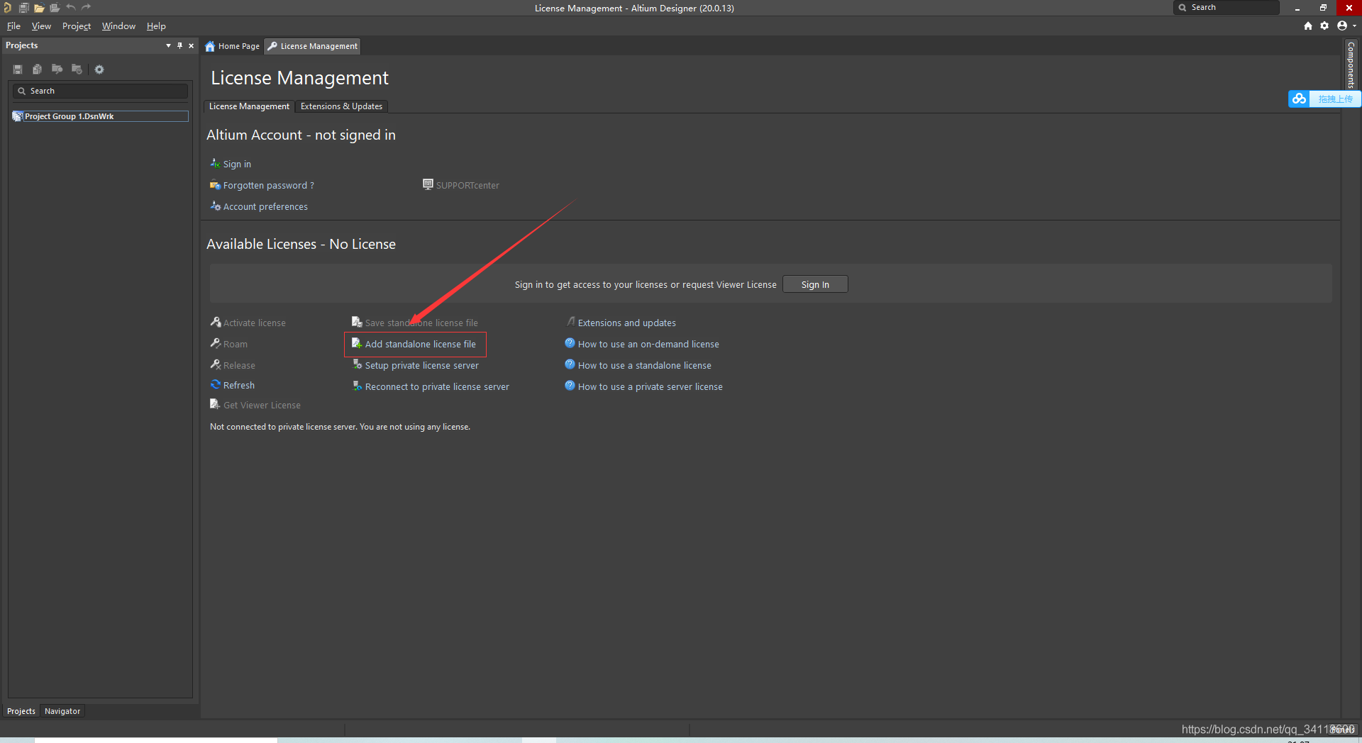
Task: Click the cloud upload widget icon
Action: [1299, 99]
